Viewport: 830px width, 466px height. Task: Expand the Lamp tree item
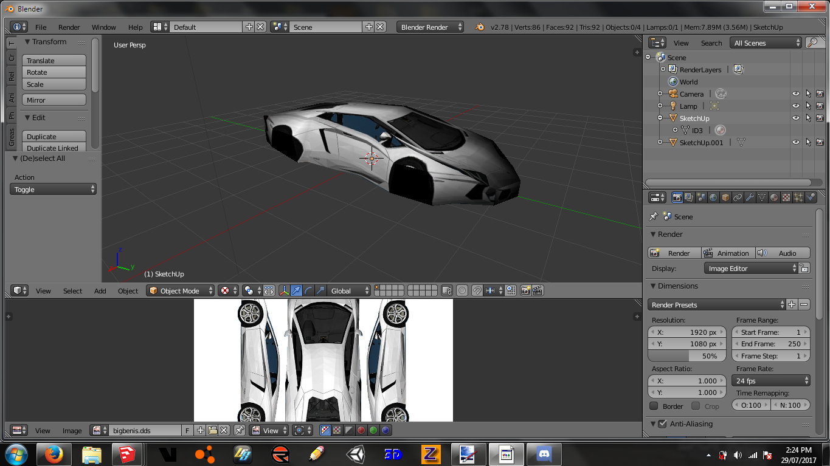pos(660,106)
